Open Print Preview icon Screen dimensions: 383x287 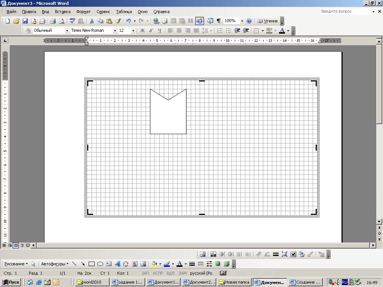[62, 21]
